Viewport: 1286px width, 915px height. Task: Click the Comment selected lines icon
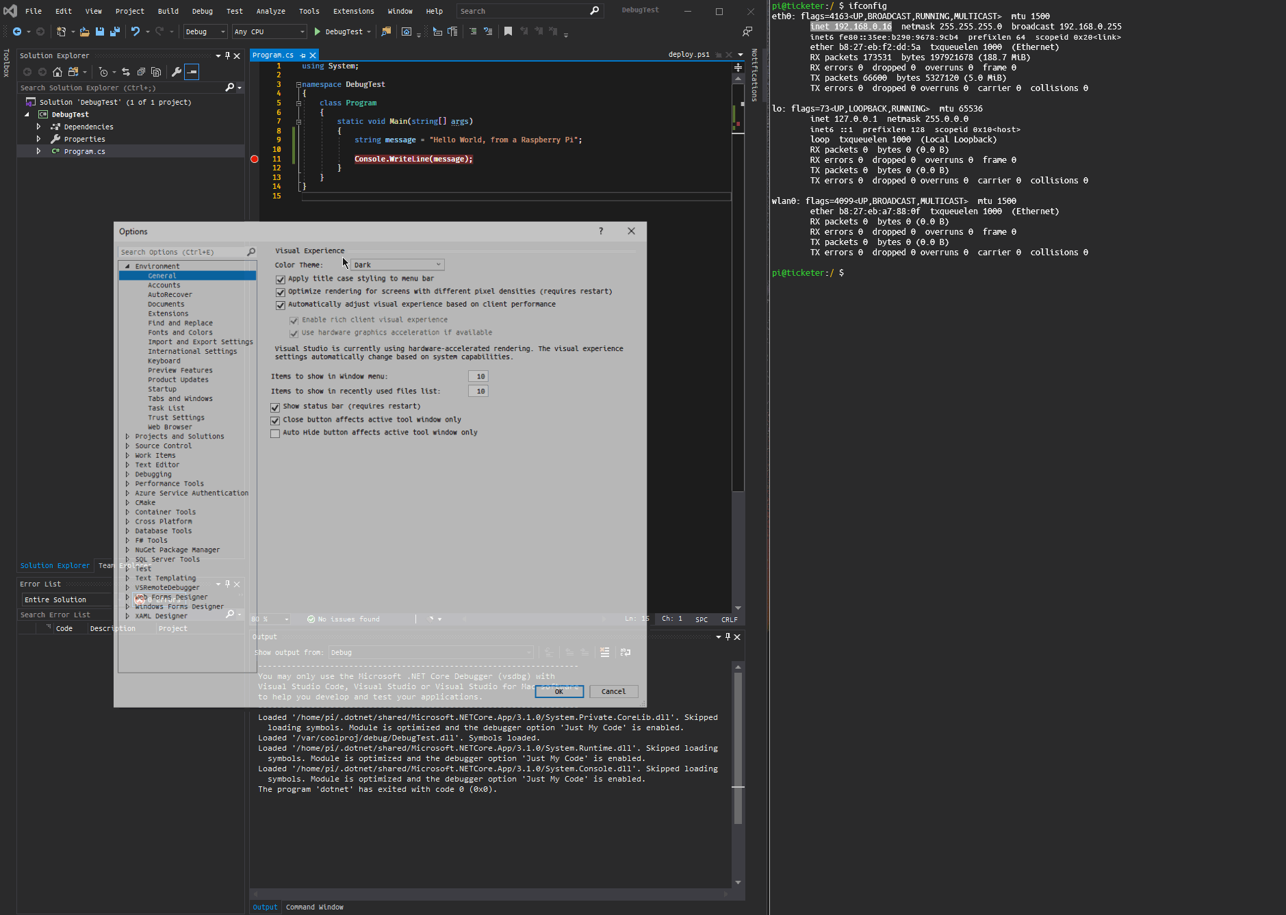pos(473,31)
